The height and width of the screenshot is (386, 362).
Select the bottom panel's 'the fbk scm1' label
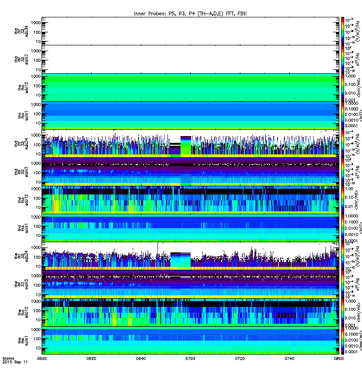coord(23,341)
